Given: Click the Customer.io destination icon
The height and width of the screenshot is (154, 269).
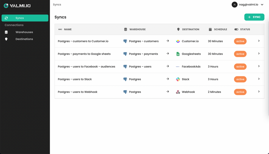Looking at the screenshot, I should pos(178,41).
